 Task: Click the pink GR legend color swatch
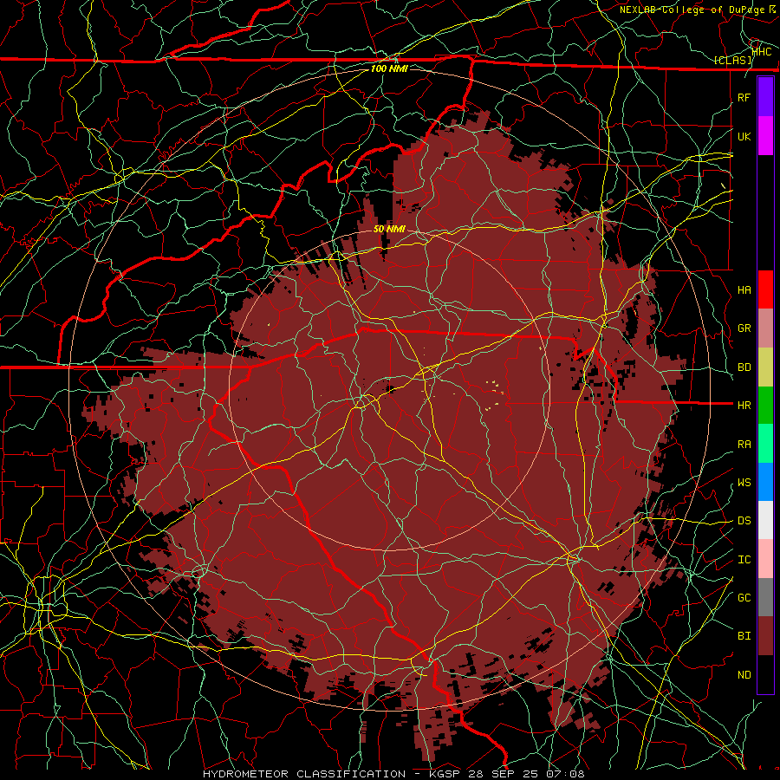765,328
